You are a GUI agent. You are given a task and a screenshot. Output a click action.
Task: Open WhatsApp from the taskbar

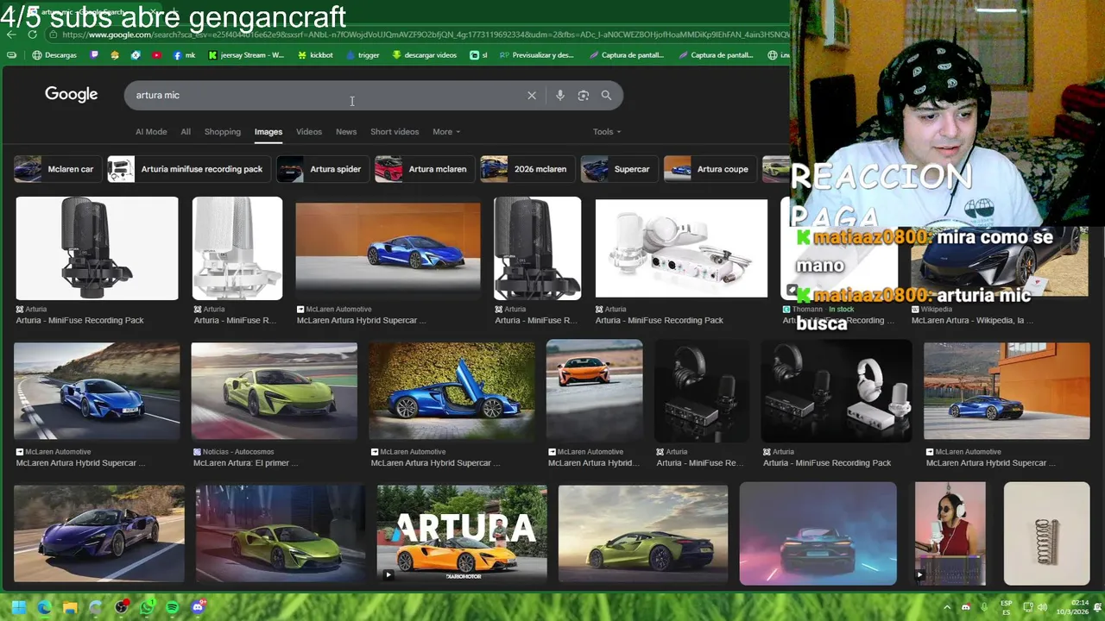[x=148, y=607]
